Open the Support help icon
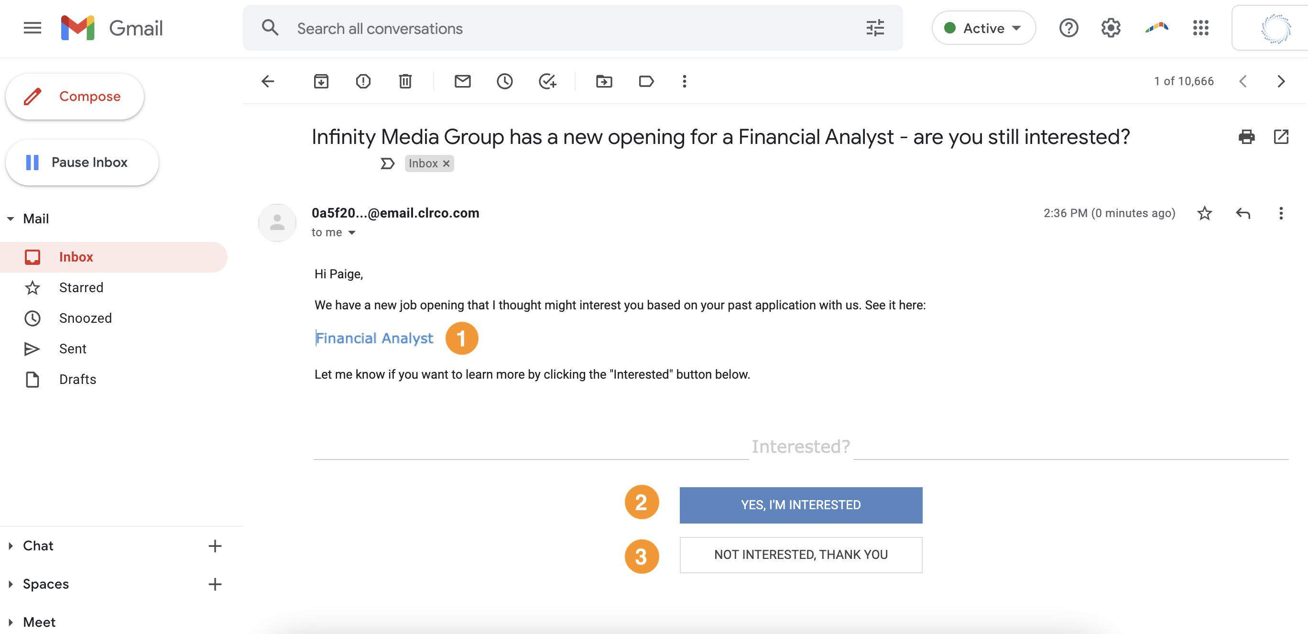This screenshot has height=634, width=1308. (1068, 28)
